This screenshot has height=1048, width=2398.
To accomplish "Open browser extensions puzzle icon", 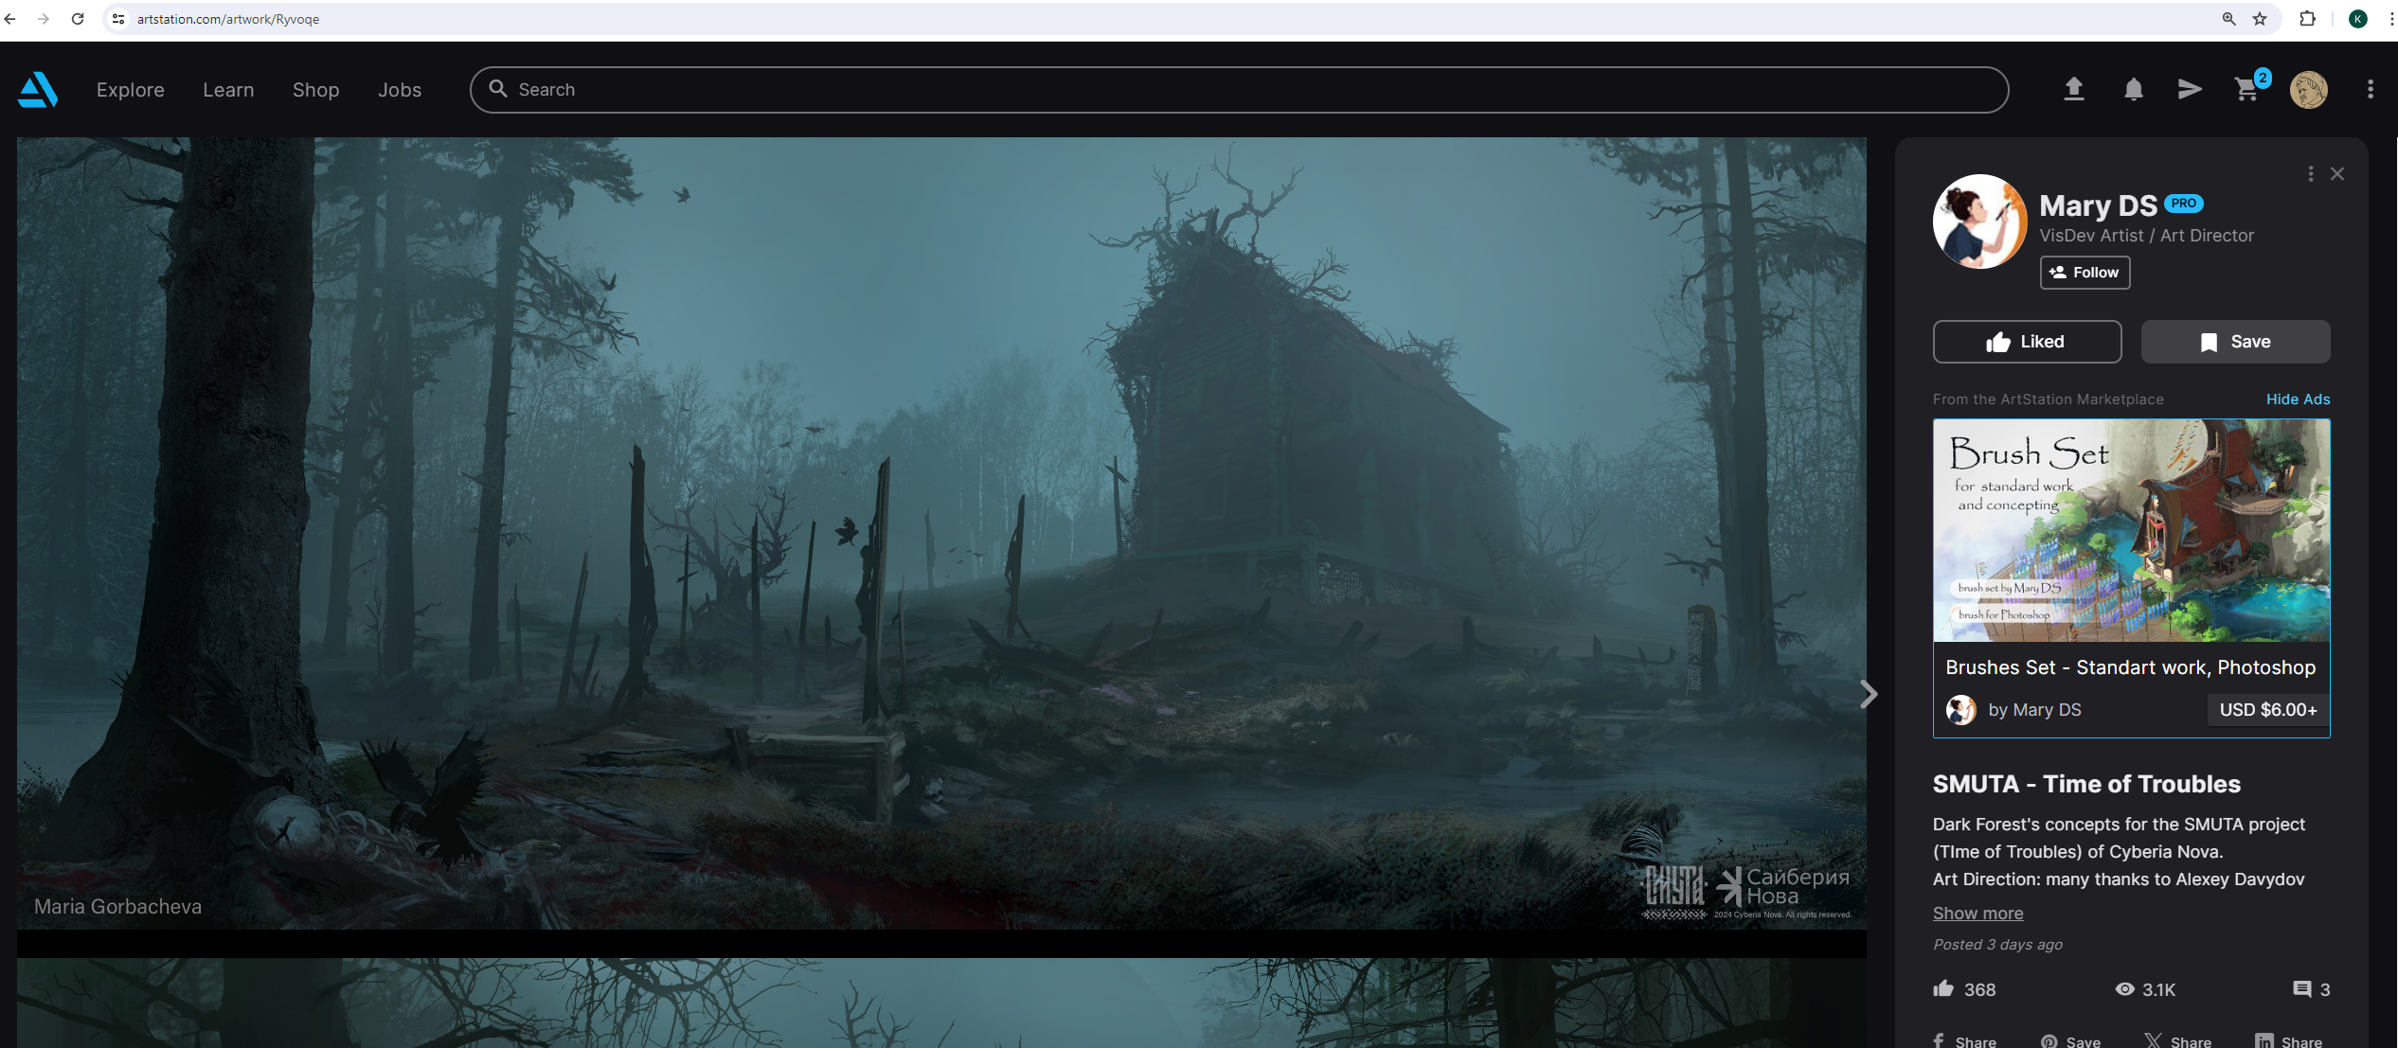I will 2307,19.
